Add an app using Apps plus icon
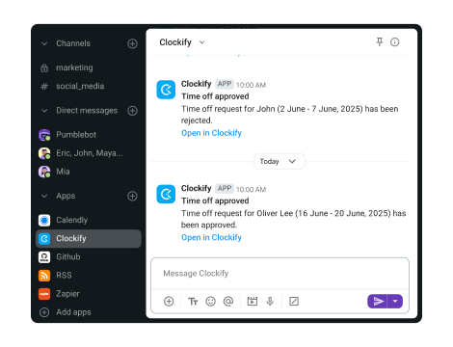This screenshot has height=347, width=453. pos(132,196)
